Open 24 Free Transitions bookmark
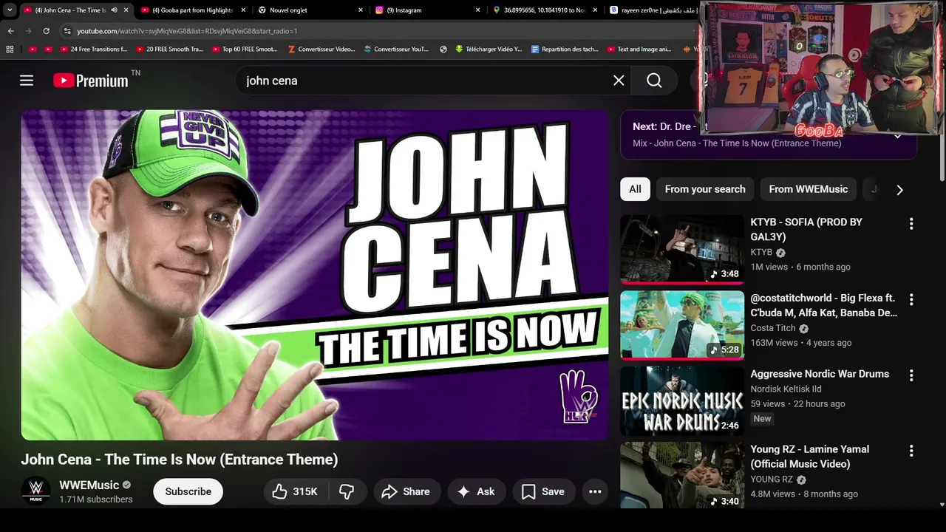This screenshot has width=946, height=532. (92, 50)
